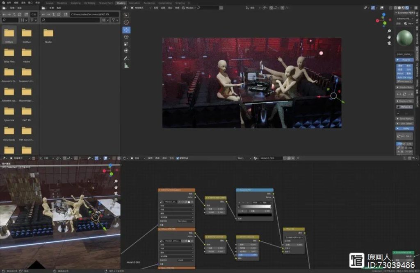Click the pan hand icon in top viewport
Viewport: 420px width, 273px height.
click(x=389, y=37)
